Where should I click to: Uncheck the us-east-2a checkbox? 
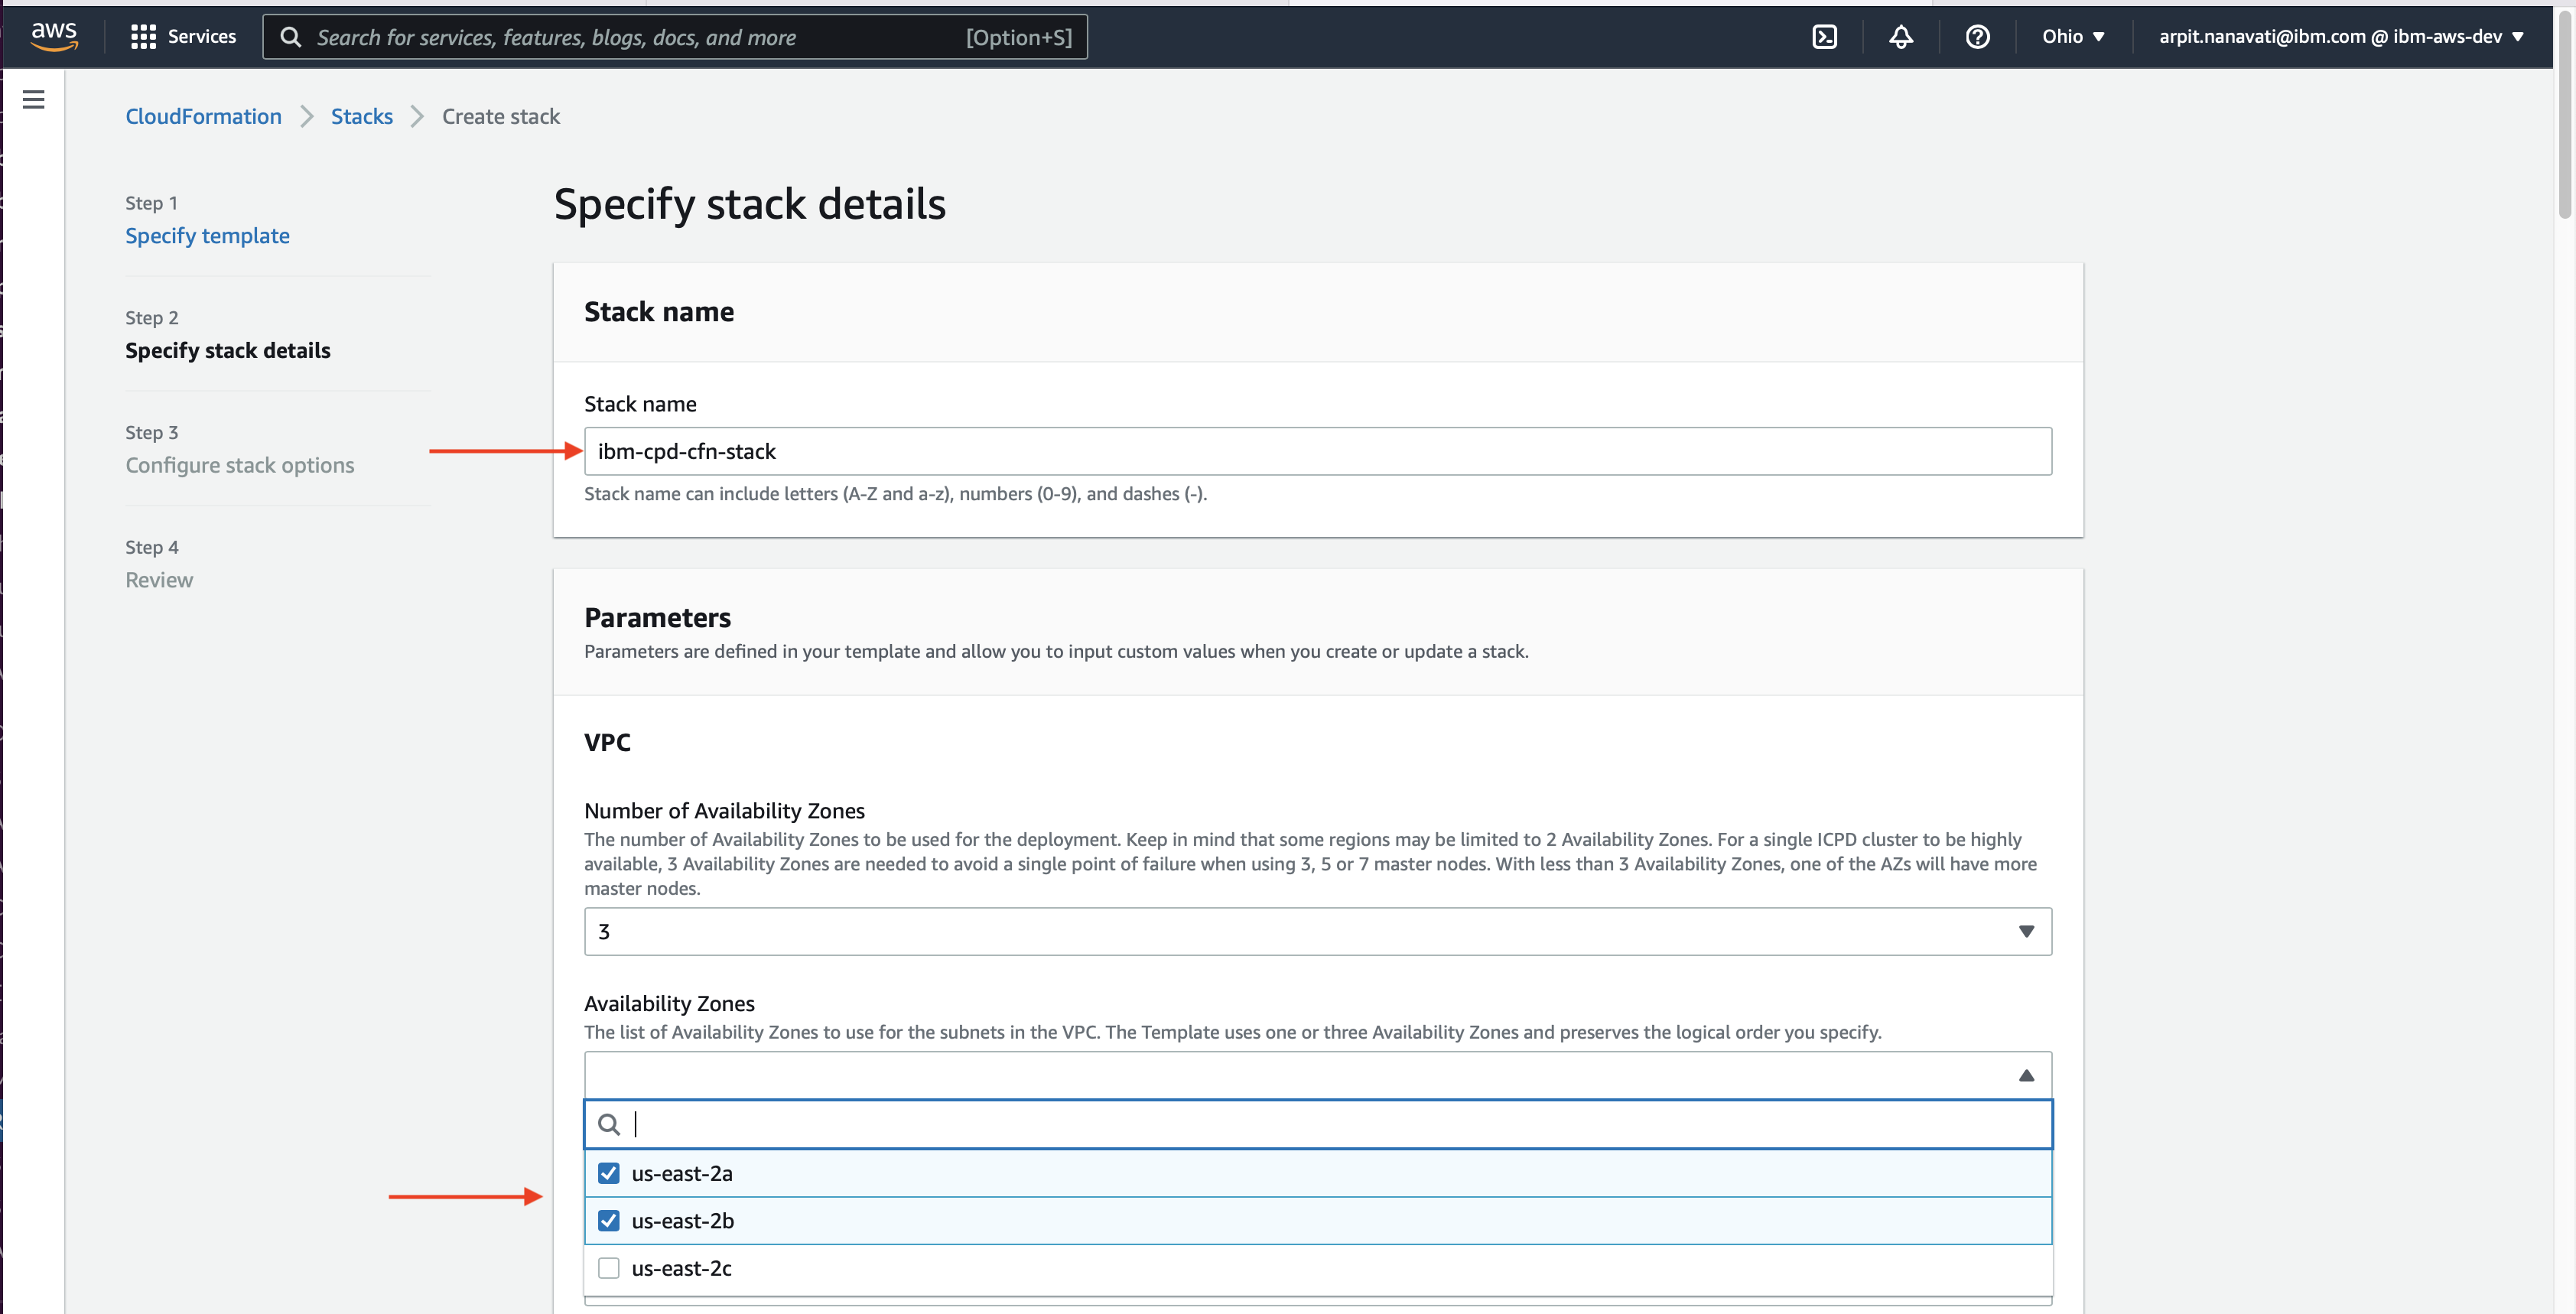click(x=608, y=1173)
